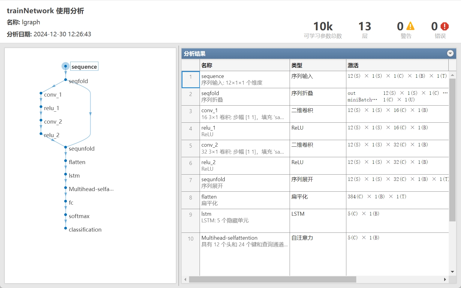Screen dimensions: 461x288
Task: Click the horizontal scrollbar right arrow
Action: 446,279
